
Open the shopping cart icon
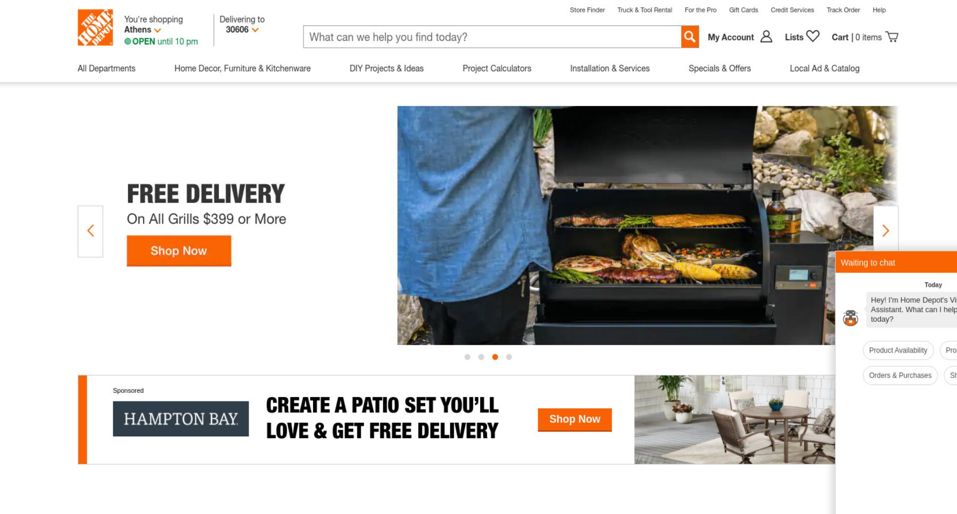(x=892, y=37)
